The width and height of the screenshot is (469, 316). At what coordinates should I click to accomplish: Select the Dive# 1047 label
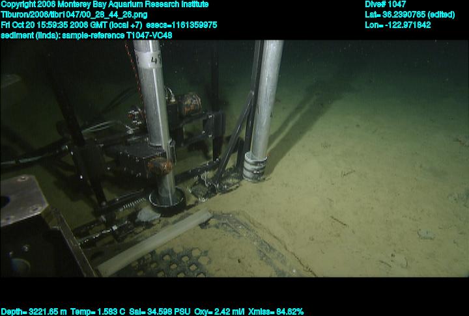[386, 5]
